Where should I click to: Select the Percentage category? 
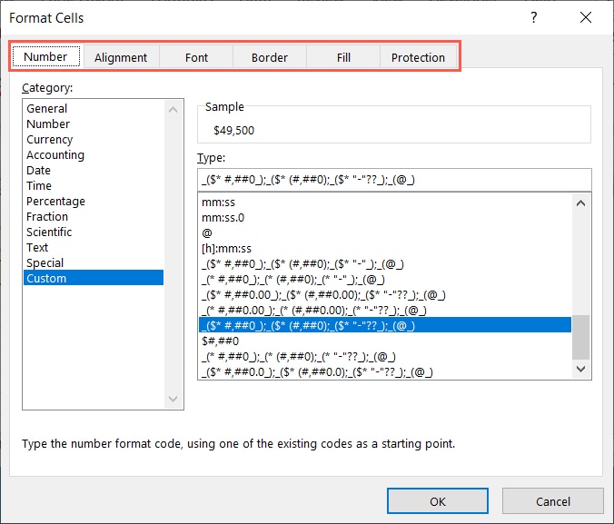click(x=94, y=202)
